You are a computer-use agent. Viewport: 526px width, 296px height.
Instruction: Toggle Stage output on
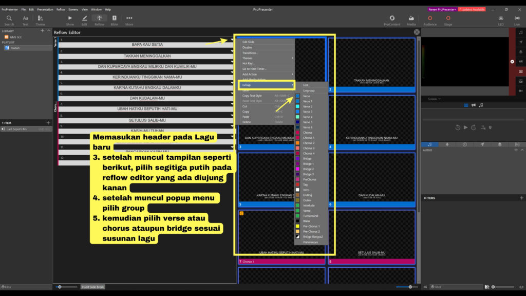coord(448,20)
